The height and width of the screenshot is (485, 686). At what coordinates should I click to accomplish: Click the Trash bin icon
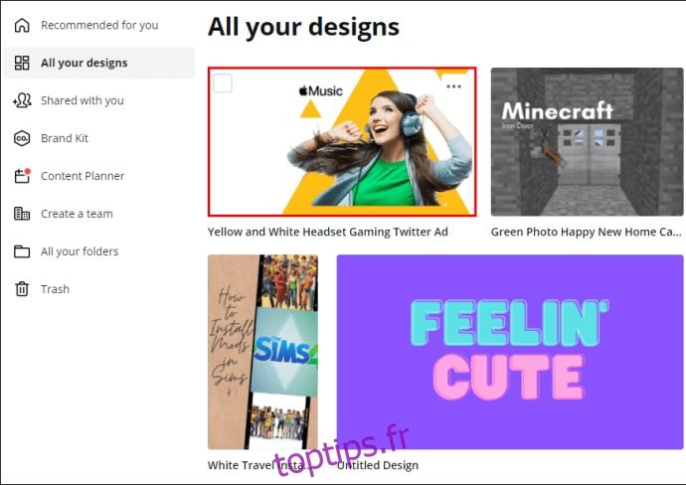tap(22, 289)
